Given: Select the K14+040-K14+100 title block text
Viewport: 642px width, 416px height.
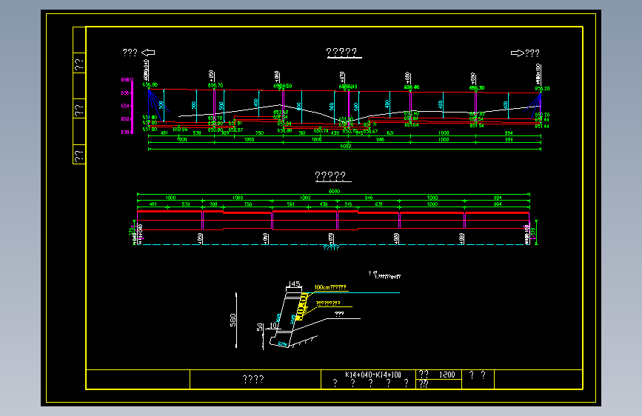Looking at the screenshot, I should pos(373,375).
